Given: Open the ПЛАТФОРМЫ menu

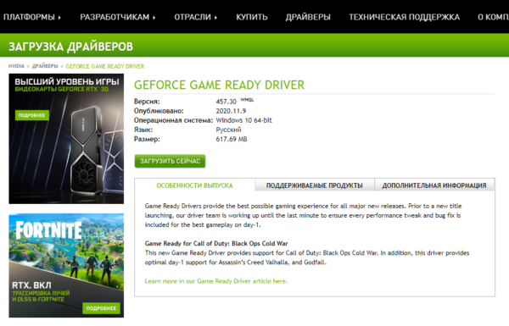Looking at the screenshot, I should pyautogui.click(x=32, y=17).
